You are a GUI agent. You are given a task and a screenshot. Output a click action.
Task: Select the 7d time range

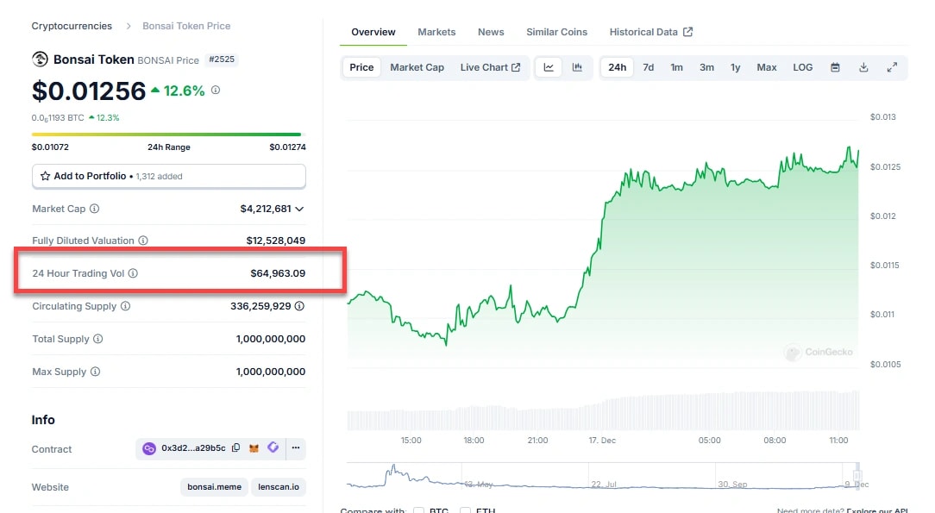pyautogui.click(x=649, y=67)
